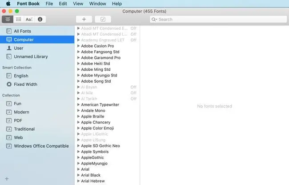Open the Window menu
The width and height of the screenshot is (289, 185).
97,4
